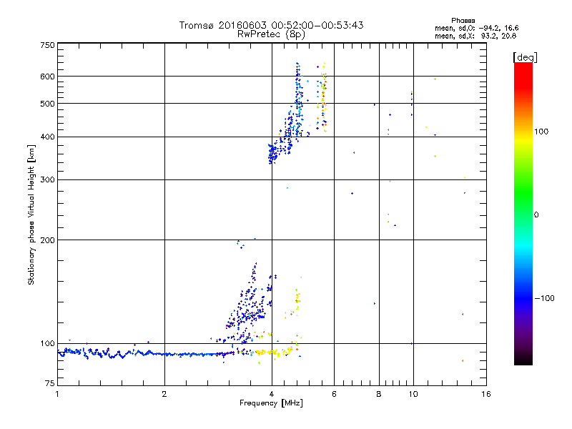The height and width of the screenshot is (429, 572).
Task: Click the x-axis tick label "10"
Action: tap(413, 394)
